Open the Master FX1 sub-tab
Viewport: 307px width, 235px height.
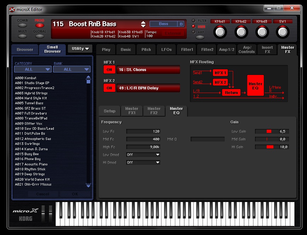pos(132,111)
